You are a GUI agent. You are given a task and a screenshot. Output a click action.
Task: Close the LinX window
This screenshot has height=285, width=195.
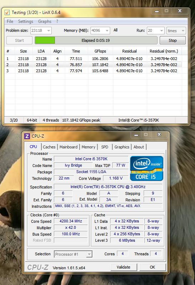point(180,11)
